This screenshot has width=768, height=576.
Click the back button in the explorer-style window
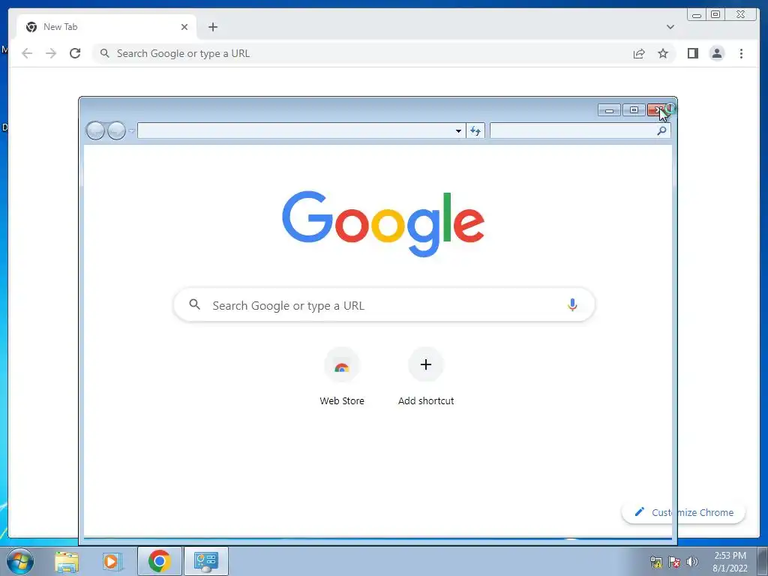point(95,130)
